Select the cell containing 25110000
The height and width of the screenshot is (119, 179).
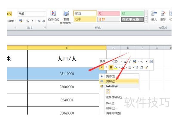[x=67, y=74]
